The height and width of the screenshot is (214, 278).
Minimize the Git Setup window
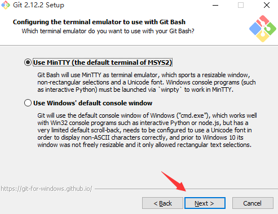coord(215,5)
